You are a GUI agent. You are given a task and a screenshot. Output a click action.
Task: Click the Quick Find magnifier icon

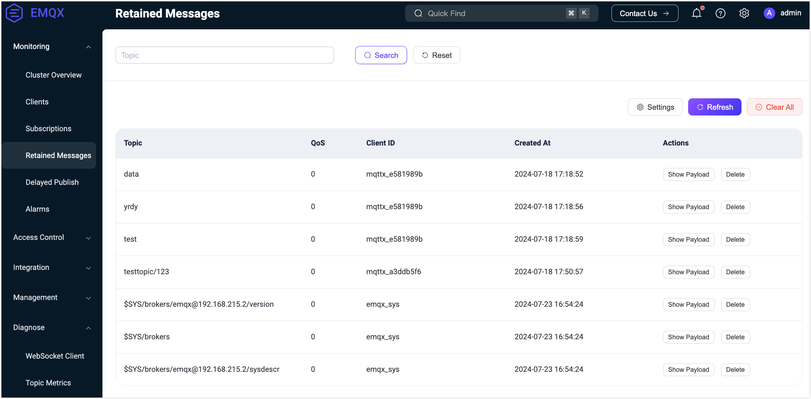(418, 14)
